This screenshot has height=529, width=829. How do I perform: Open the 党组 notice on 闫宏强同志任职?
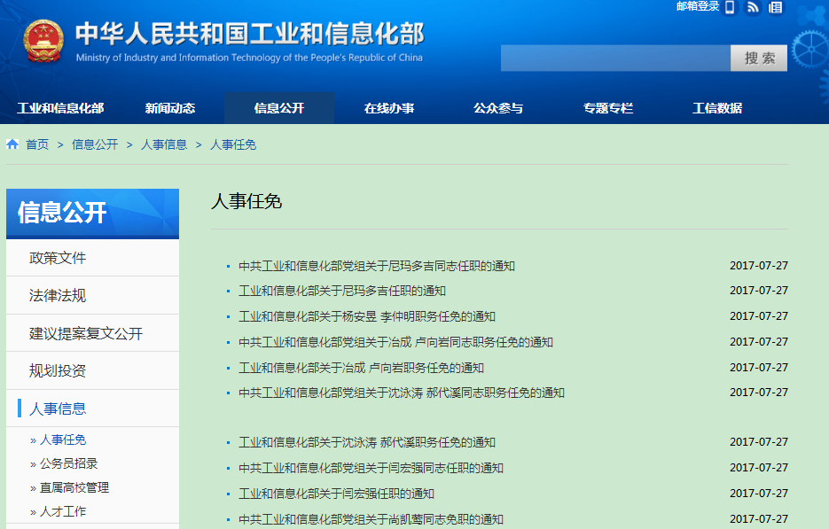(x=371, y=468)
